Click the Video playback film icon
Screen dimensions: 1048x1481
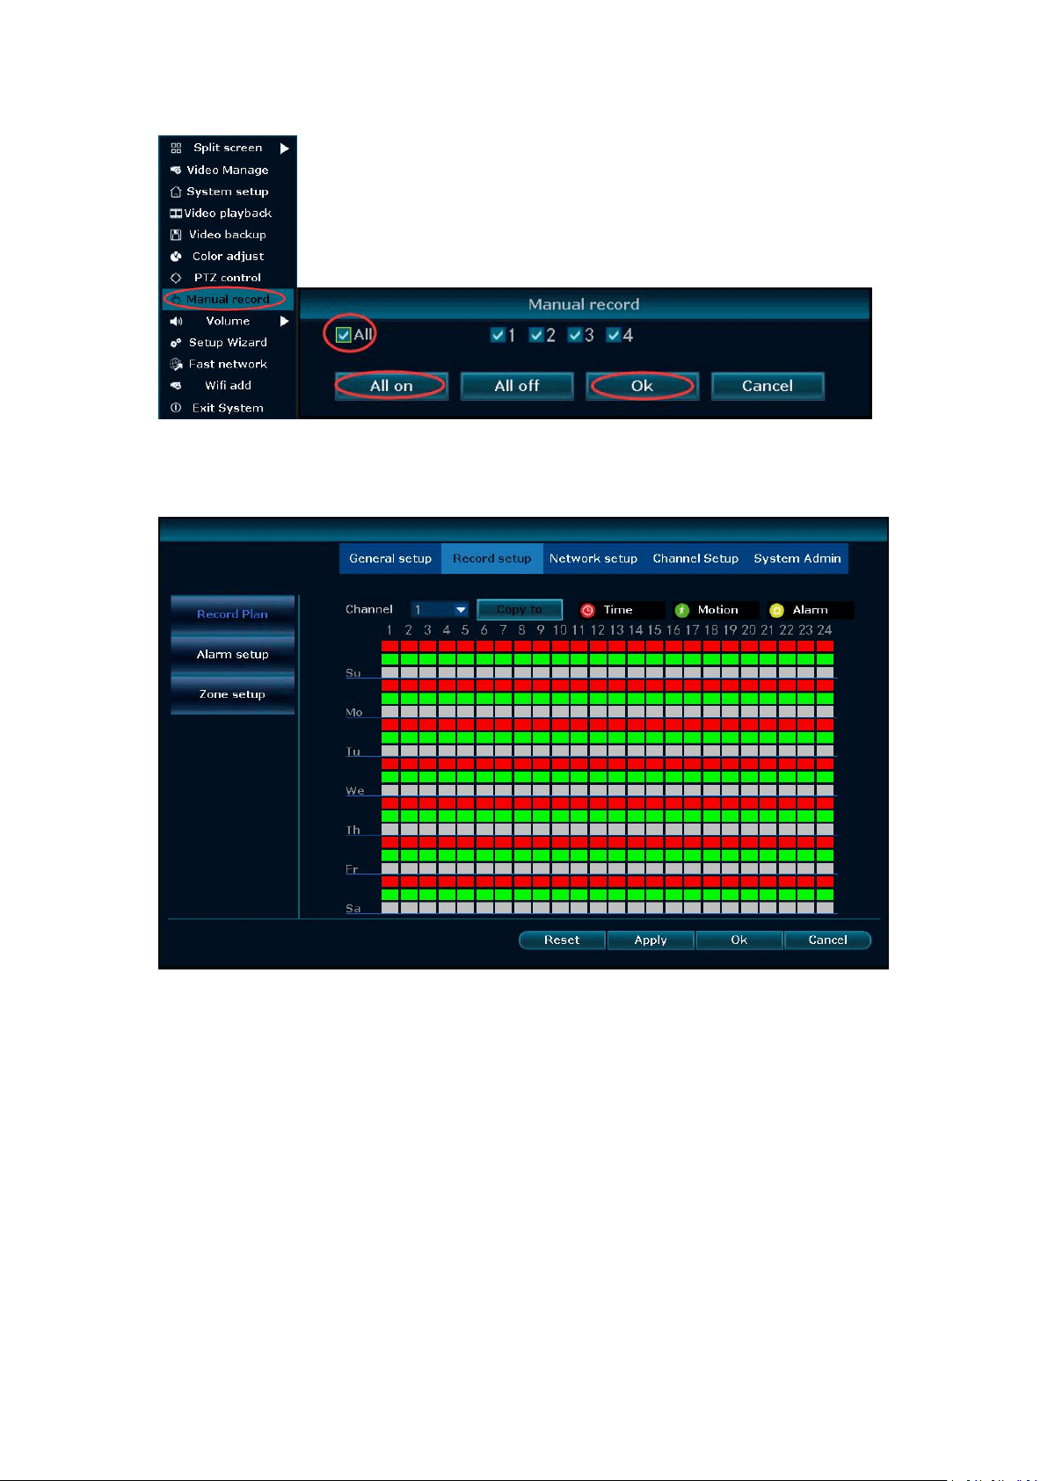point(176,214)
